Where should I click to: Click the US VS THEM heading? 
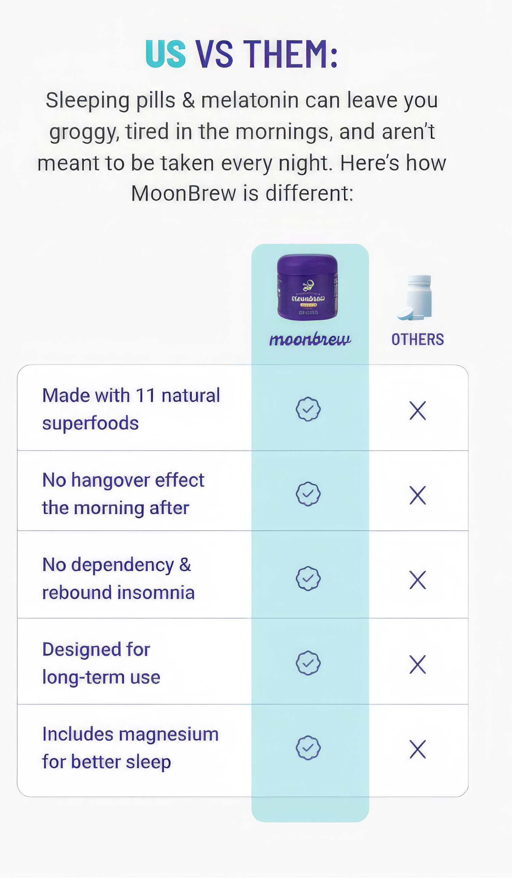tap(242, 54)
